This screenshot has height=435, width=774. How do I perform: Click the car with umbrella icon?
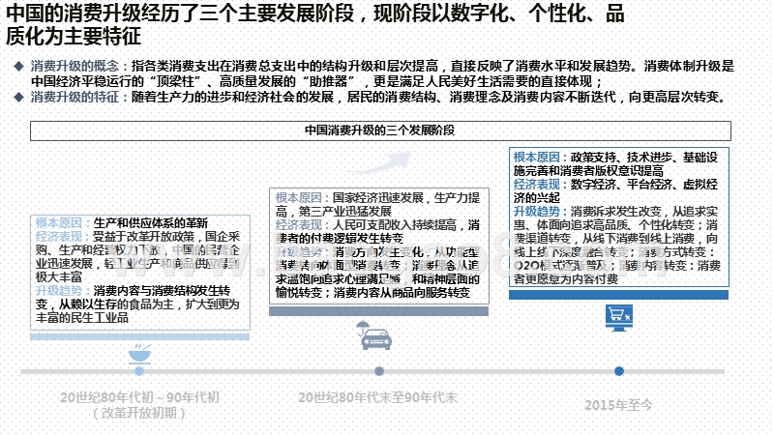(x=374, y=335)
